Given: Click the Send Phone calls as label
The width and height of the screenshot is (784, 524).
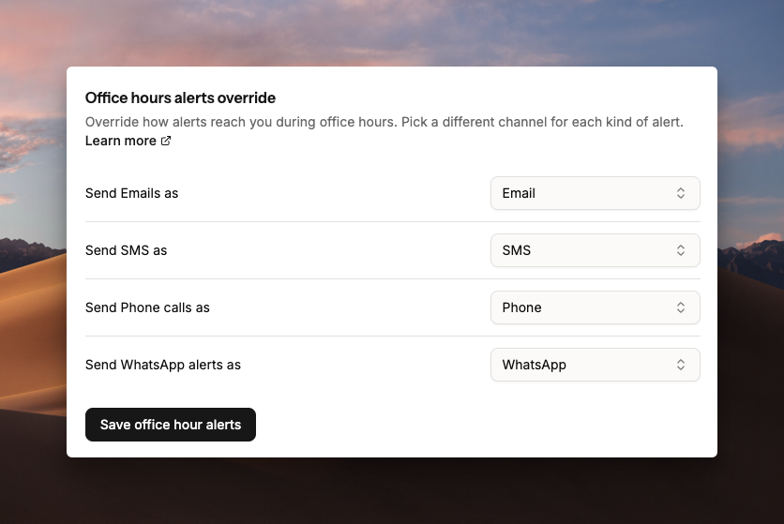Looking at the screenshot, I should pyautogui.click(x=147, y=307).
